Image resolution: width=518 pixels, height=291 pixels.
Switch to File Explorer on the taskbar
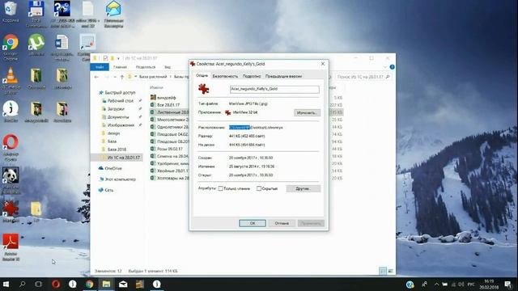click(x=106, y=284)
